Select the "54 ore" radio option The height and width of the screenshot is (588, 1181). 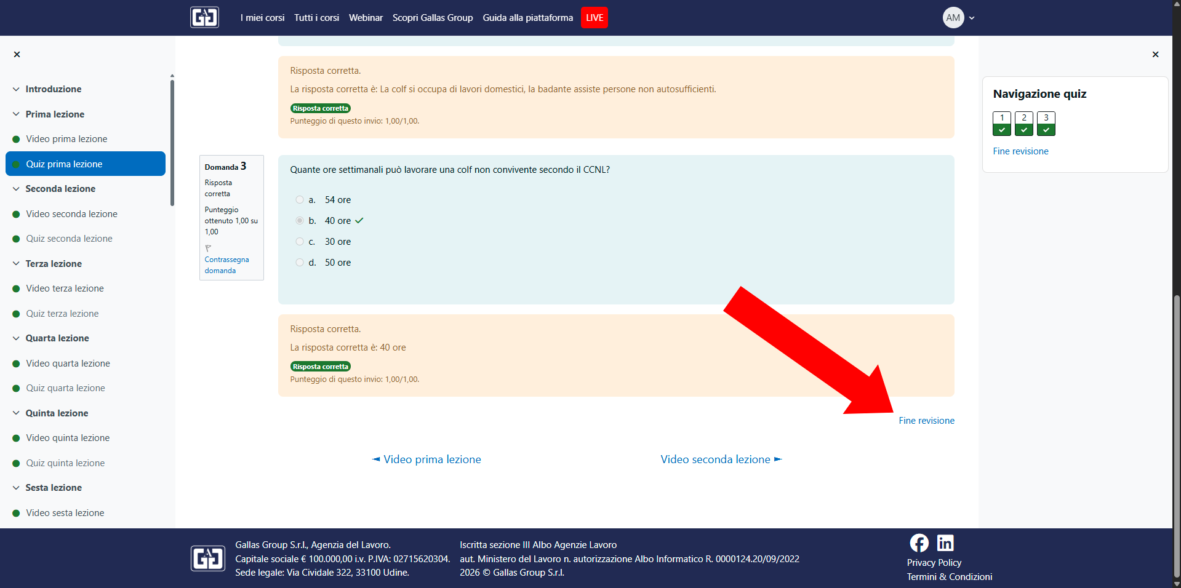[x=300, y=200]
